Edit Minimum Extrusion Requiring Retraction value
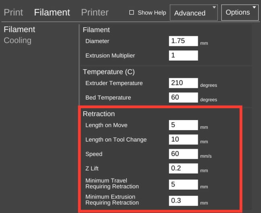The width and height of the screenshot is (261, 213). pos(184,201)
